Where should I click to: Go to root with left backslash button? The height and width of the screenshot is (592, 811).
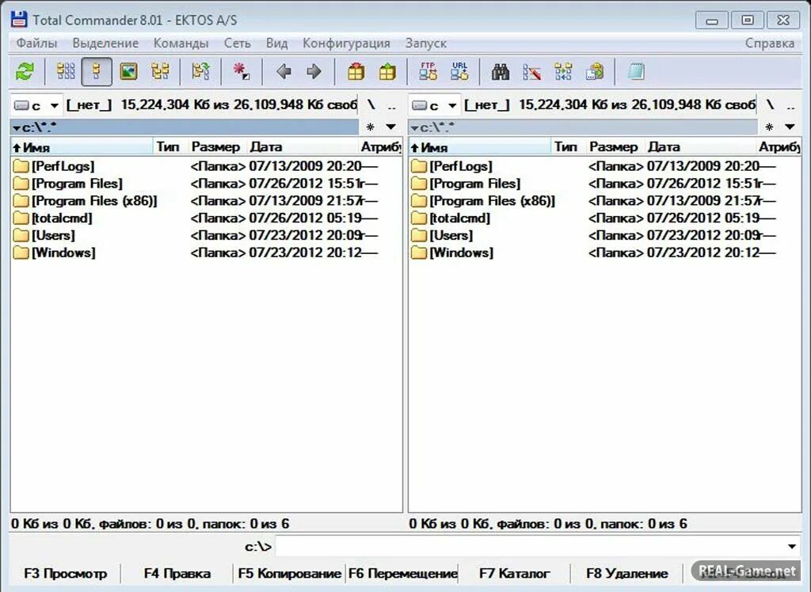point(371,105)
